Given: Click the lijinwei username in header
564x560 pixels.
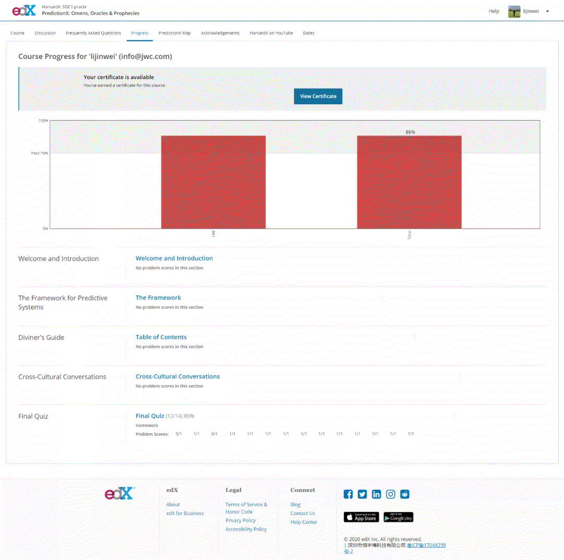Looking at the screenshot, I should (x=531, y=11).
